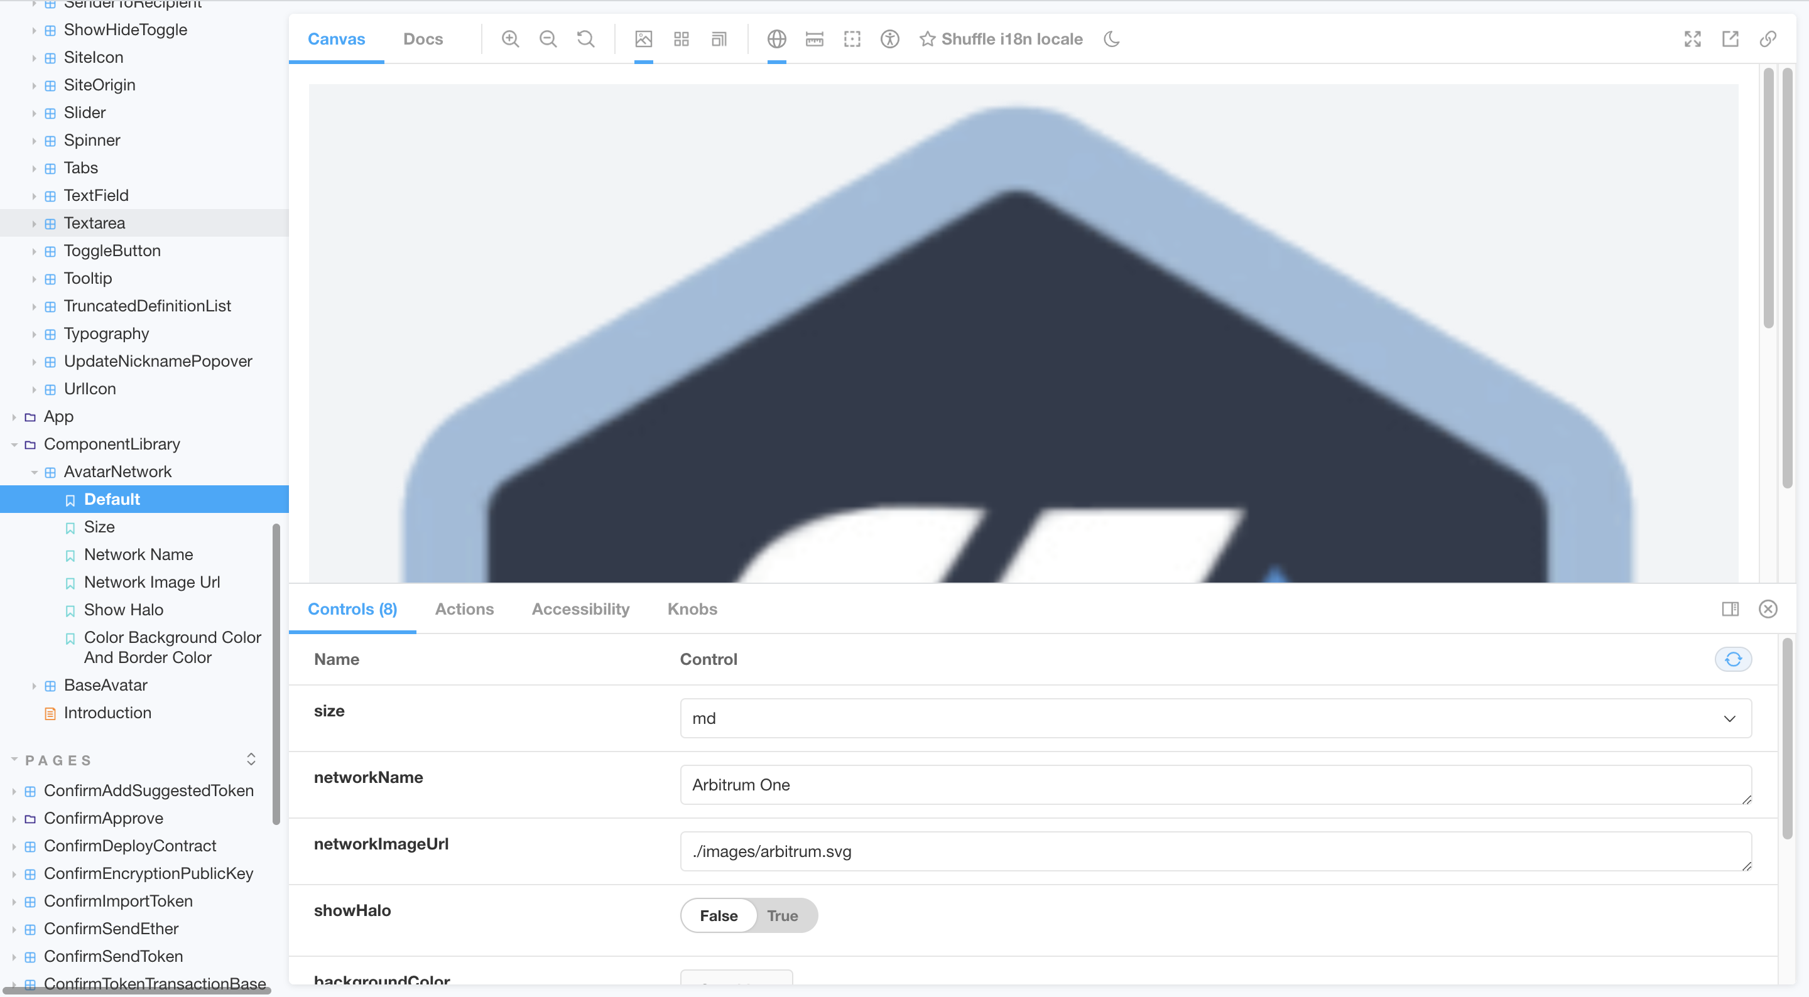
Task: Select the Show Halo story
Action: pos(124,610)
